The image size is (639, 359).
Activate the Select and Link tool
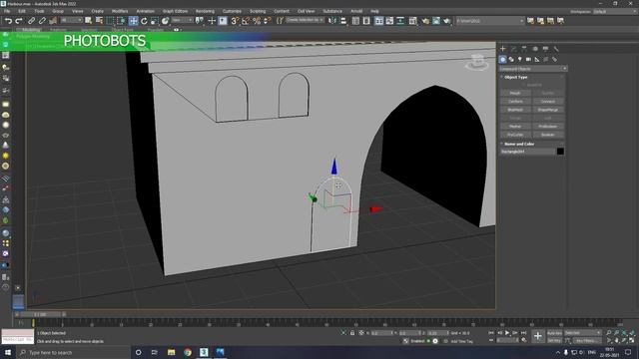coord(31,21)
